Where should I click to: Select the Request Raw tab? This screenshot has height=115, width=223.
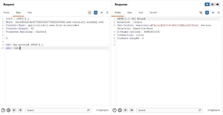pyautogui.click(x=18, y=13)
